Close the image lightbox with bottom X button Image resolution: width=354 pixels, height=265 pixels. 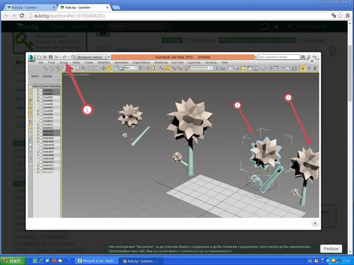(x=315, y=223)
